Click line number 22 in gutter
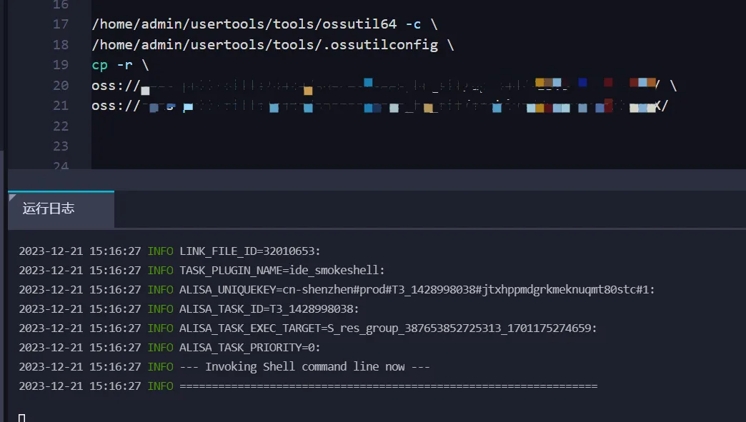Viewport: 746px width, 422px height. [61, 126]
